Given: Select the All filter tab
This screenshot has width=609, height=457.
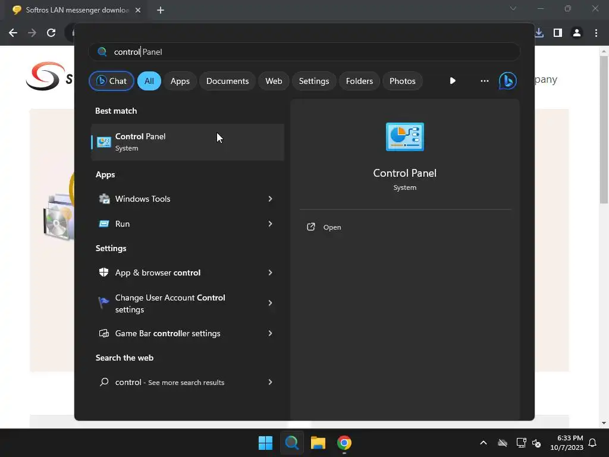Looking at the screenshot, I should [149, 81].
